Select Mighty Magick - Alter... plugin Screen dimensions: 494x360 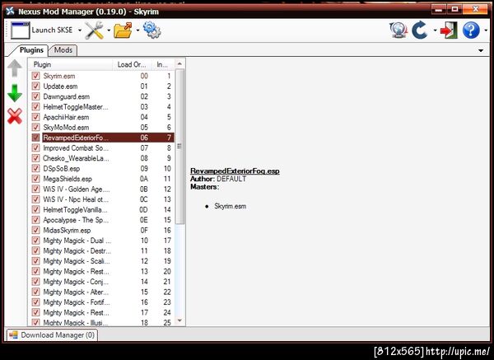coord(102,292)
